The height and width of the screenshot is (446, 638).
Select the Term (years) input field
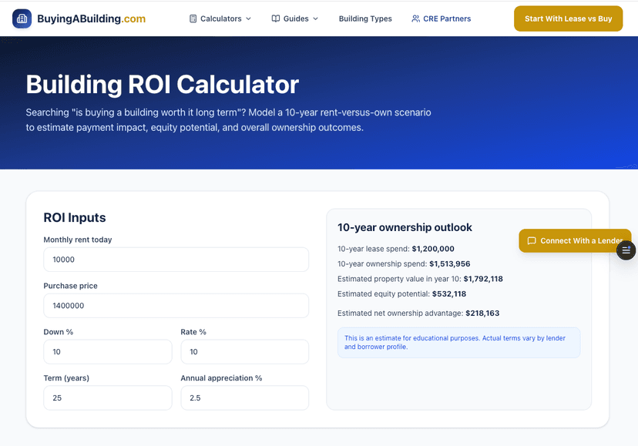pos(107,398)
